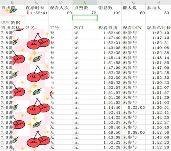Select column header C

click(36, 2)
